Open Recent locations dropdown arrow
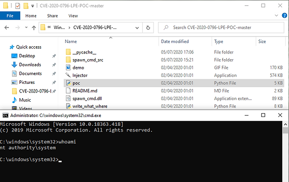 (26, 27)
